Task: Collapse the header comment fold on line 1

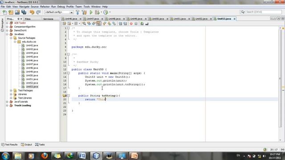Action: point(69,28)
